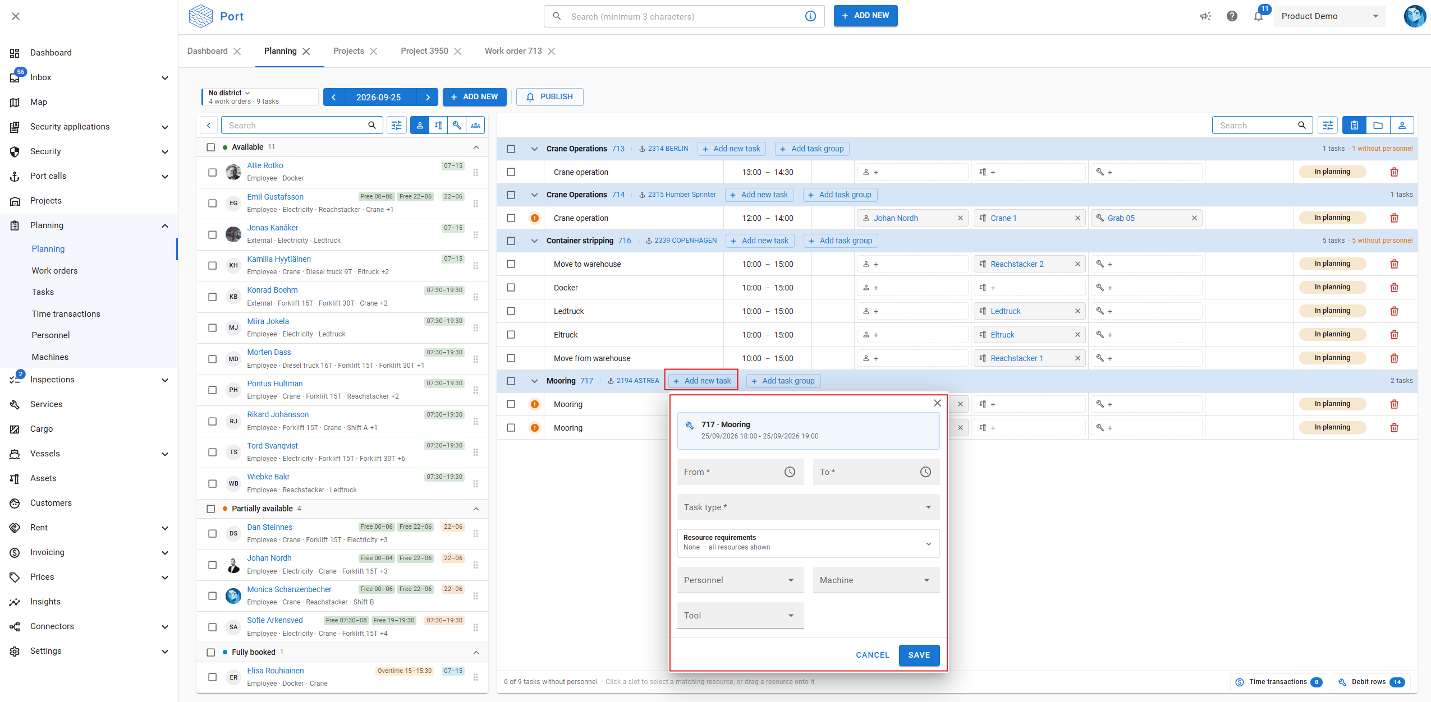The width and height of the screenshot is (1431, 702).
Task: Select the Ledtruck task checkbox
Action: 511,311
